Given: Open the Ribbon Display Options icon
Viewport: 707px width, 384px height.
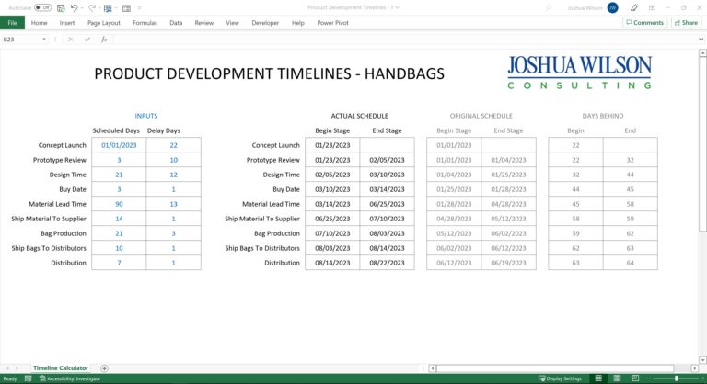Looking at the screenshot, I should [652, 7].
